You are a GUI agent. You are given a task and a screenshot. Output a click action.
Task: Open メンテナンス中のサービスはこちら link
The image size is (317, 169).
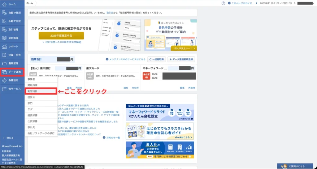click(x=126, y=60)
